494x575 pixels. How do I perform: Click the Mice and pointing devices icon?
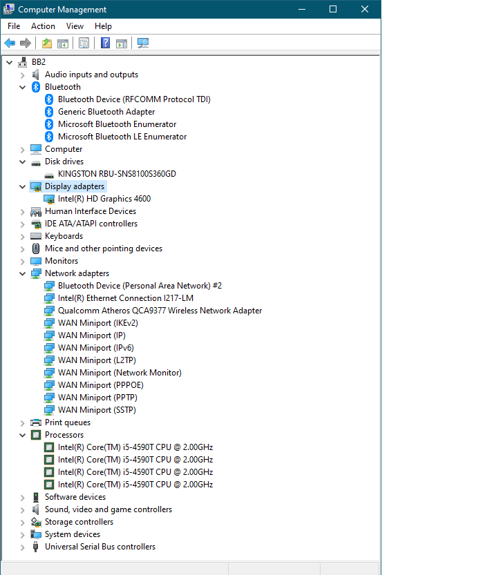[x=36, y=248]
